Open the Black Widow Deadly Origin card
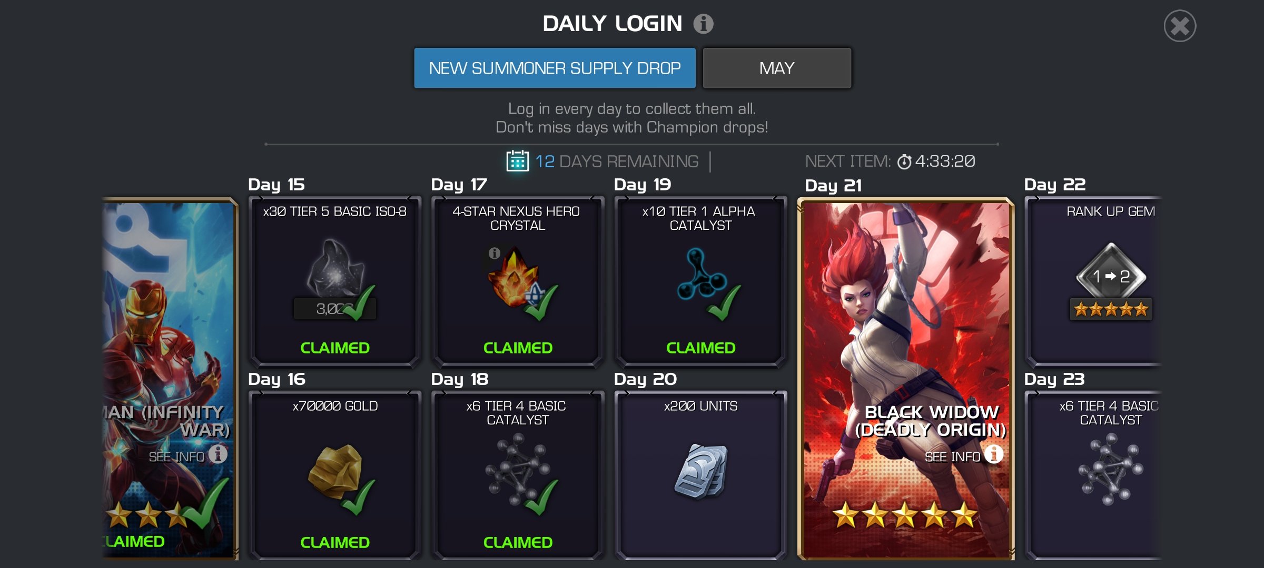This screenshot has height=568, width=1264. pyautogui.click(x=906, y=379)
